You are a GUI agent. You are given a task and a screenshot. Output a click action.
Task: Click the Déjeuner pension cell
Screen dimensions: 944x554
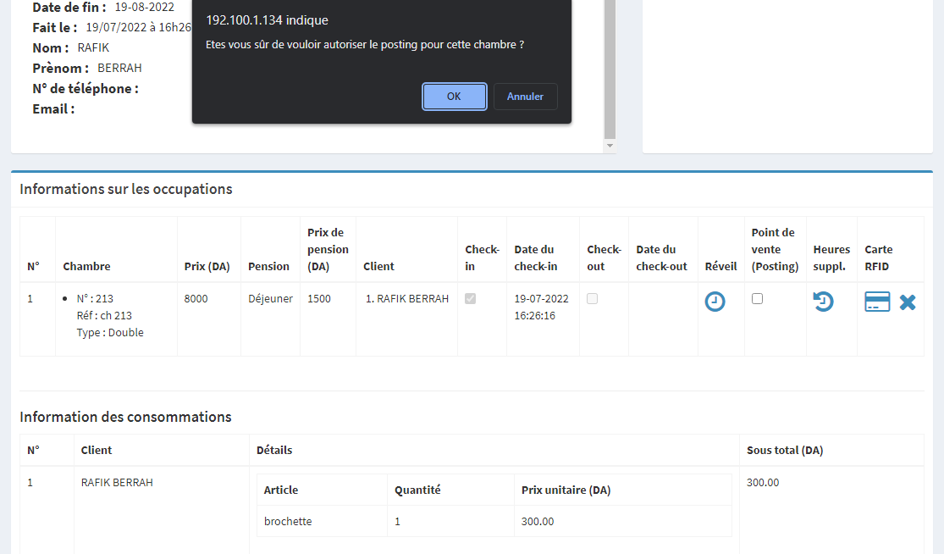270,299
